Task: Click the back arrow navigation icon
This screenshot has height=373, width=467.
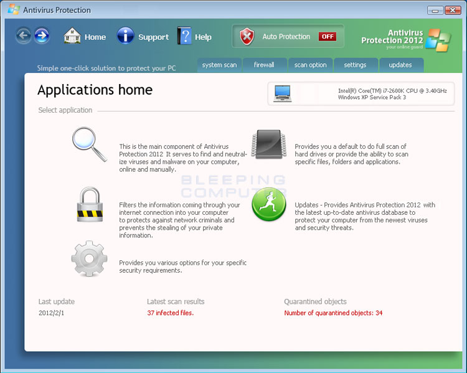Action: pos(23,35)
